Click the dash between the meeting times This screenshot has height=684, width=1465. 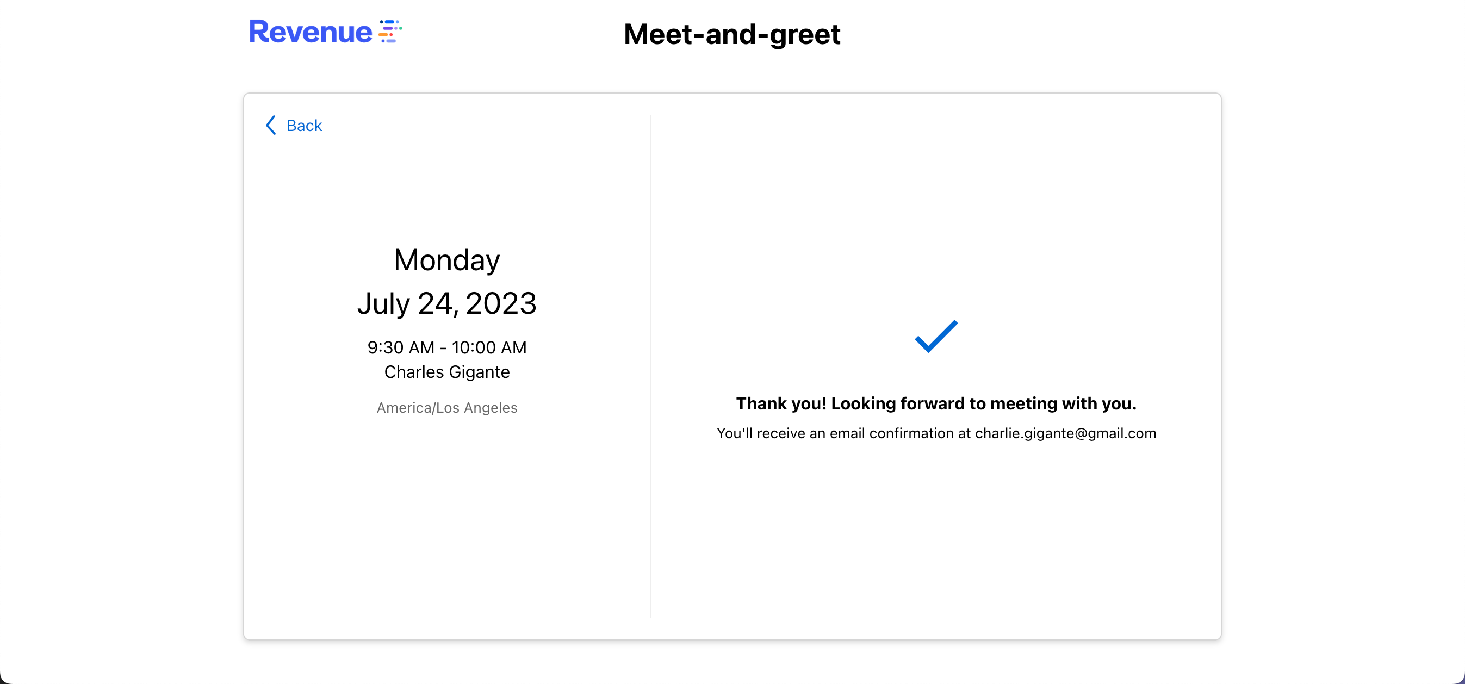tap(443, 347)
